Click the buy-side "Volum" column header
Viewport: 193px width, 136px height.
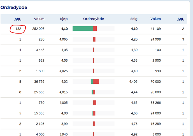pos(39,19)
